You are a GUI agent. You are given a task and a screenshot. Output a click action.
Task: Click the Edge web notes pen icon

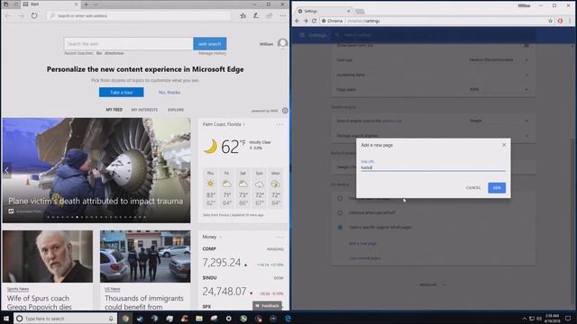pyautogui.click(x=256, y=16)
